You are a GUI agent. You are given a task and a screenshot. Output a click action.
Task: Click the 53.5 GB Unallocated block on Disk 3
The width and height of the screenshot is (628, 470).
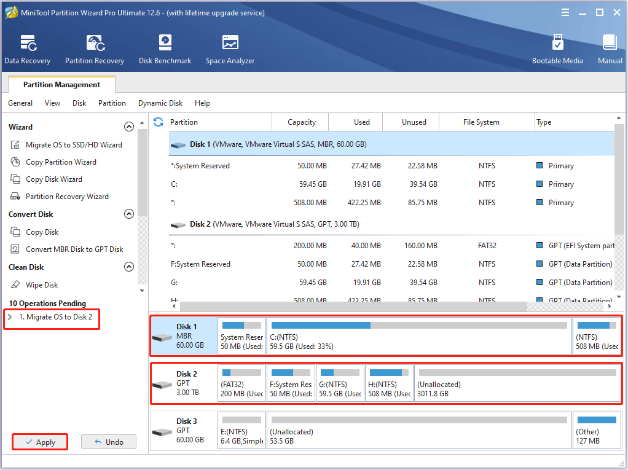[x=419, y=430]
